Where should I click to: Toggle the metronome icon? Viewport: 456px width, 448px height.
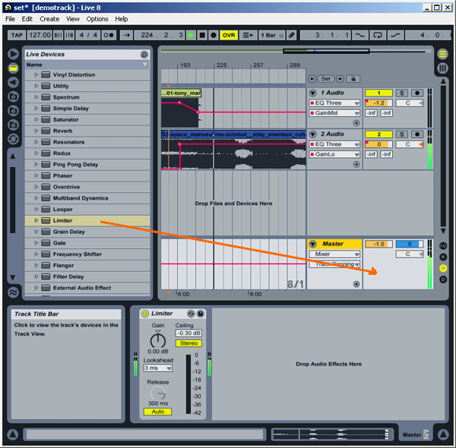tap(109, 35)
